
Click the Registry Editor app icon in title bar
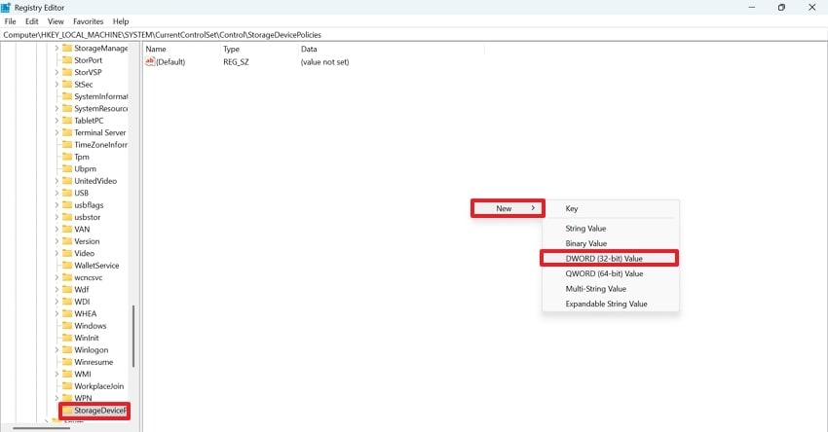(x=6, y=8)
